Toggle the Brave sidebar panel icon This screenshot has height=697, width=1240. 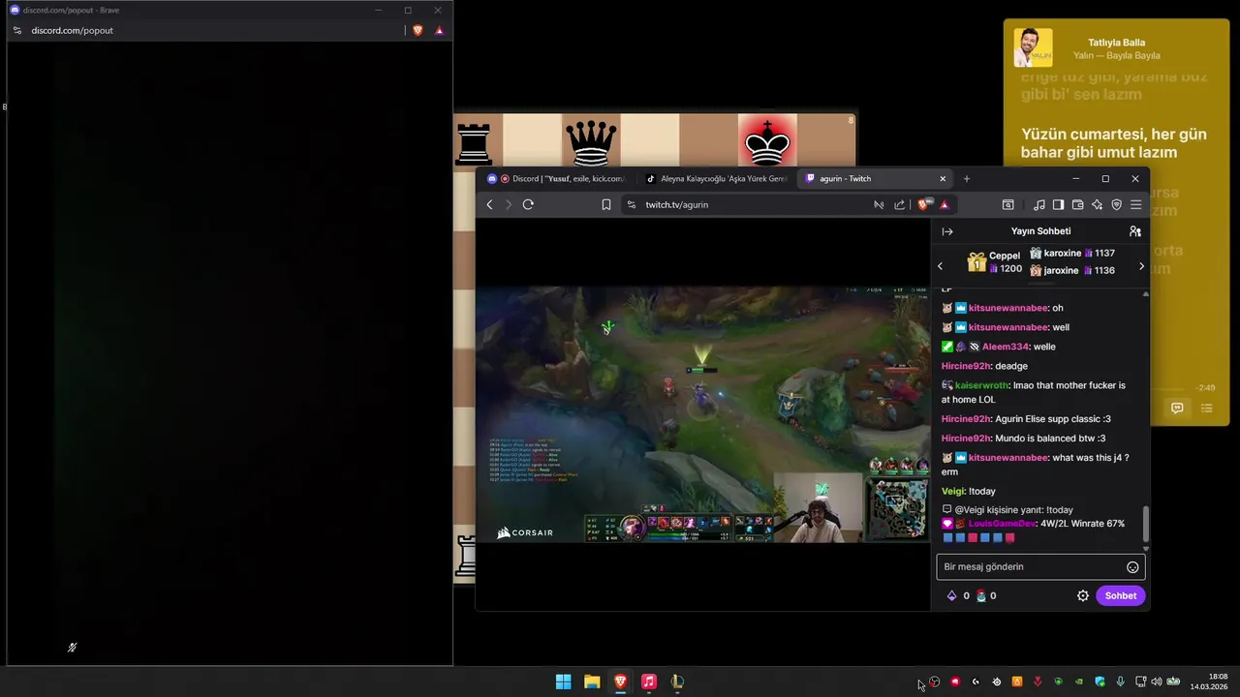pyautogui.click(x=1058, y=204)
